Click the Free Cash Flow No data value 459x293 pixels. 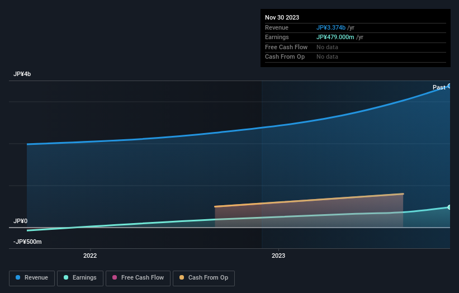pos(327,47)
